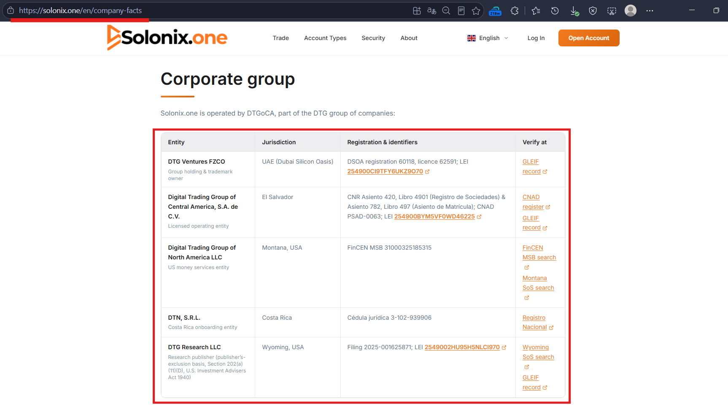Click external icon under Wyoming SoS search

coord(526,367)
